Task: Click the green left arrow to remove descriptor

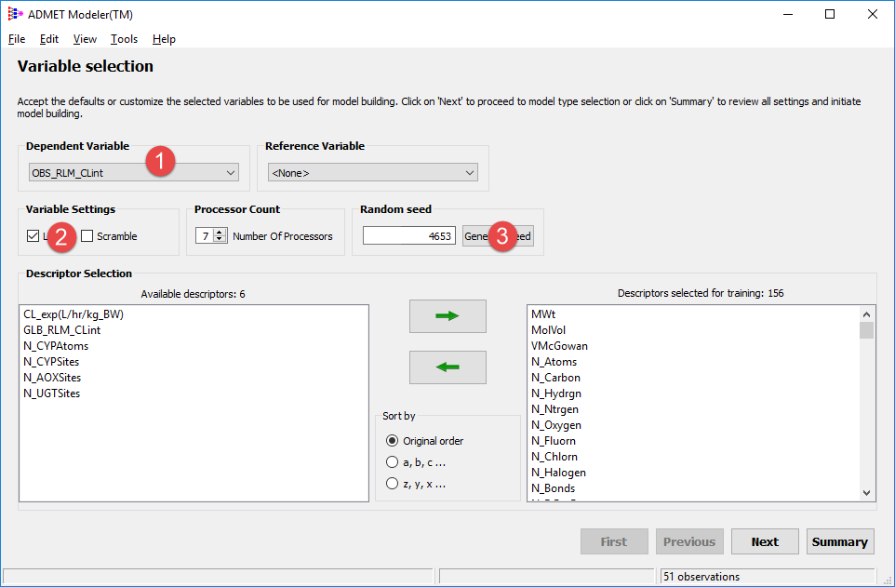Action: (x=447, y=367)
